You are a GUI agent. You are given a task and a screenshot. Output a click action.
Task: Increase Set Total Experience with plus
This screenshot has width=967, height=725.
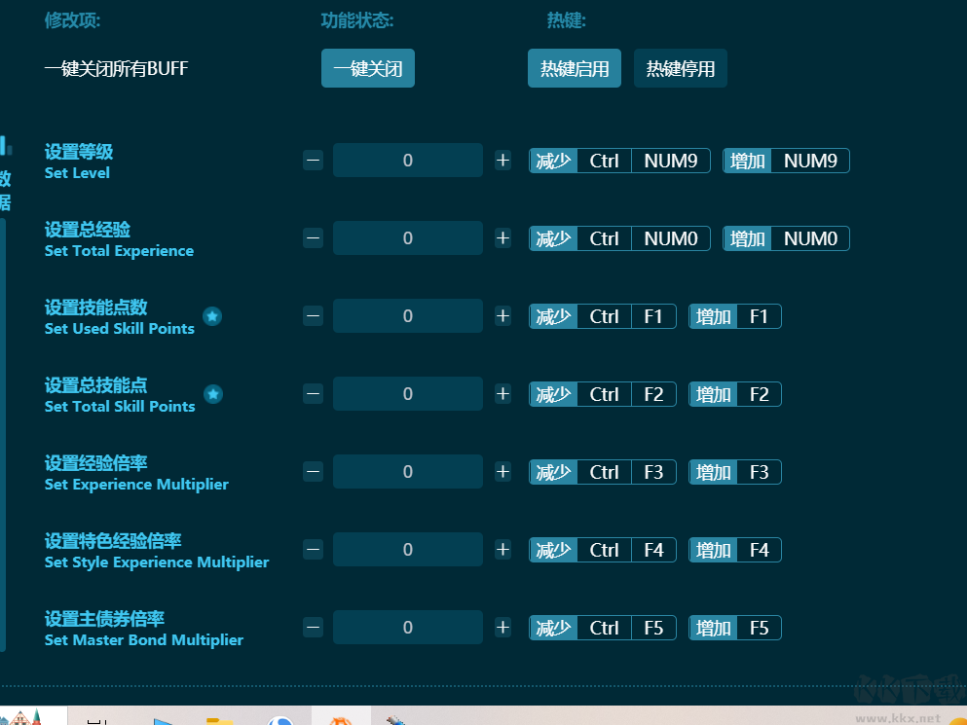tap(502, 238)
